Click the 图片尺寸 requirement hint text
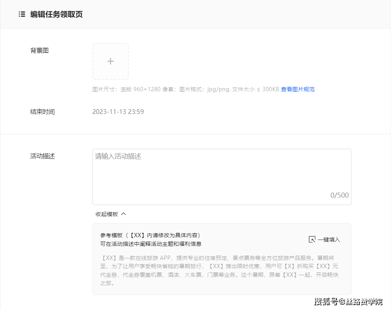The width and height of the screenshot is (391, 310). pyautogui.click(x=186, y=89)
